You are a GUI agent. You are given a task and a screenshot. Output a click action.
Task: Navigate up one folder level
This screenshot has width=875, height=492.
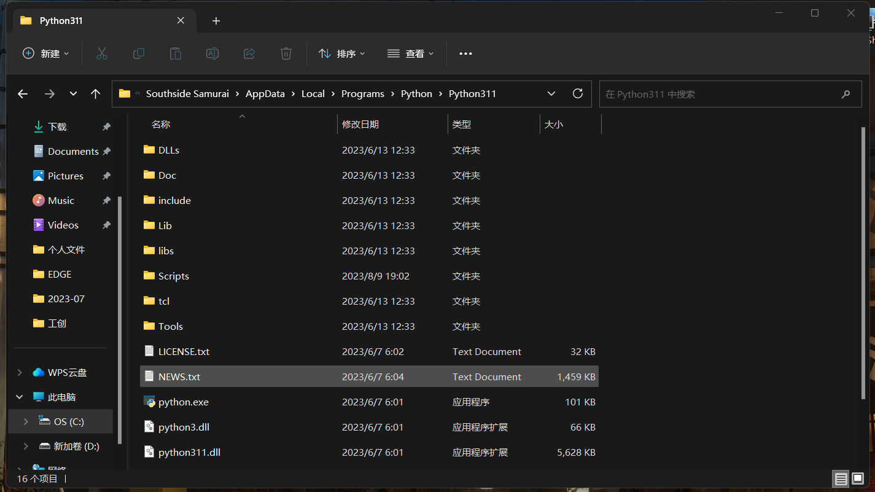[x=95, y=93]
